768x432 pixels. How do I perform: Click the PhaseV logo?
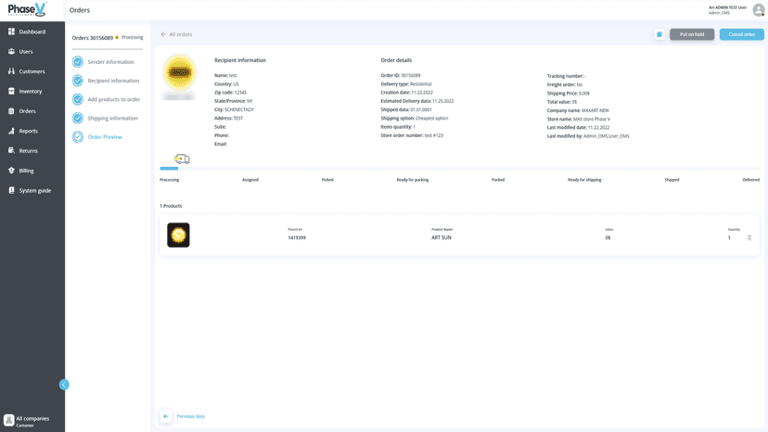click(27, 9)
